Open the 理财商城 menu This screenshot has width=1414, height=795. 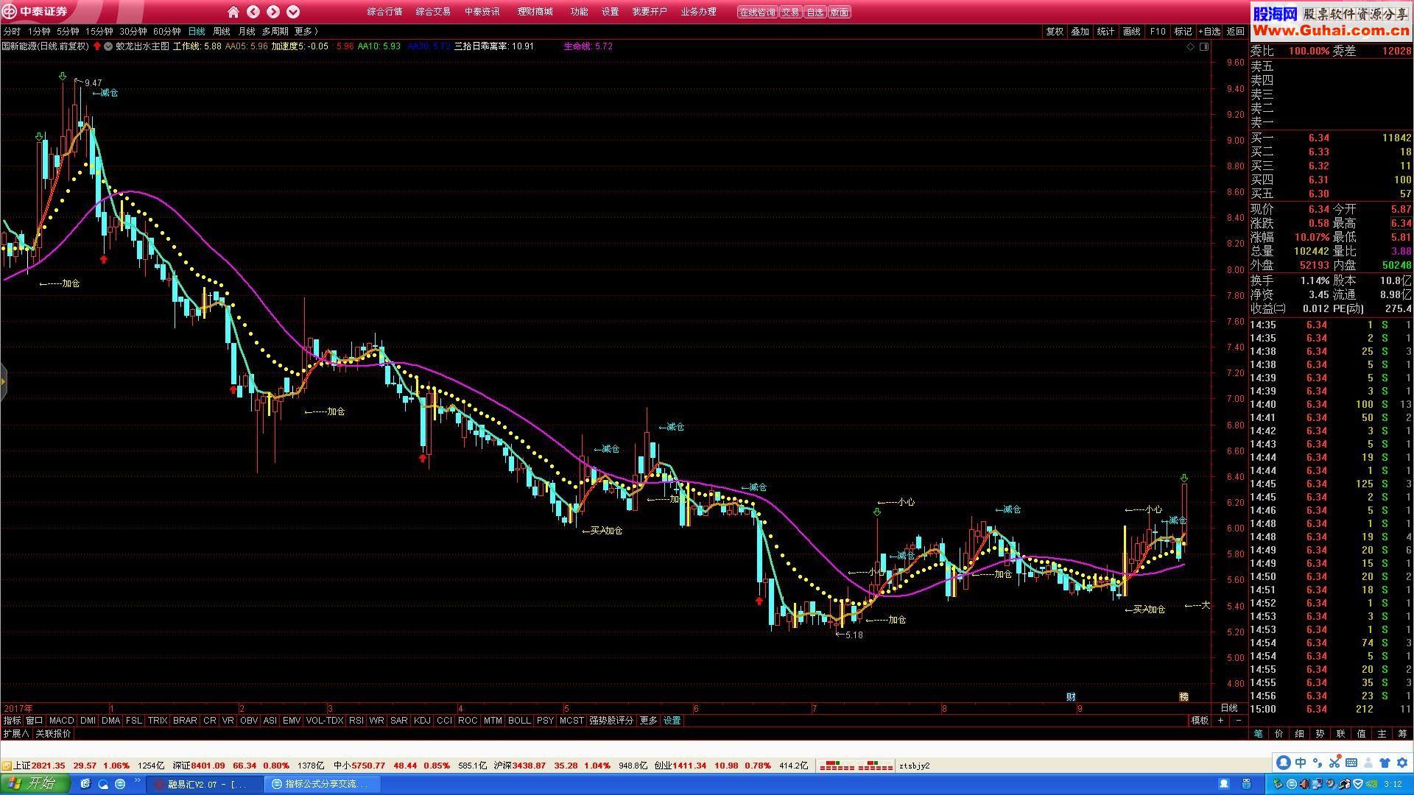535,12
